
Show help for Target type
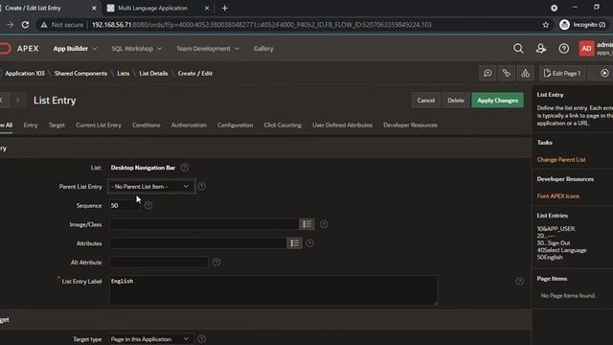pyautogui.click(x=202, y=339)
